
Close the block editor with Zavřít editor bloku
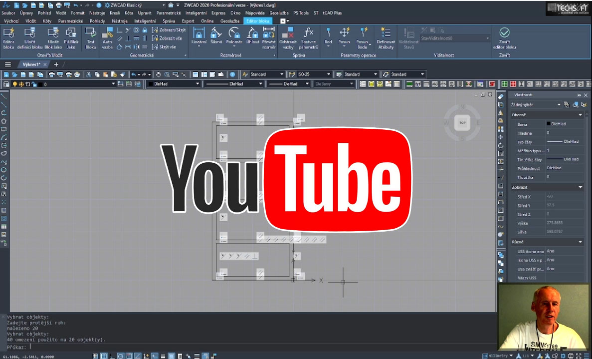[504, 38]
